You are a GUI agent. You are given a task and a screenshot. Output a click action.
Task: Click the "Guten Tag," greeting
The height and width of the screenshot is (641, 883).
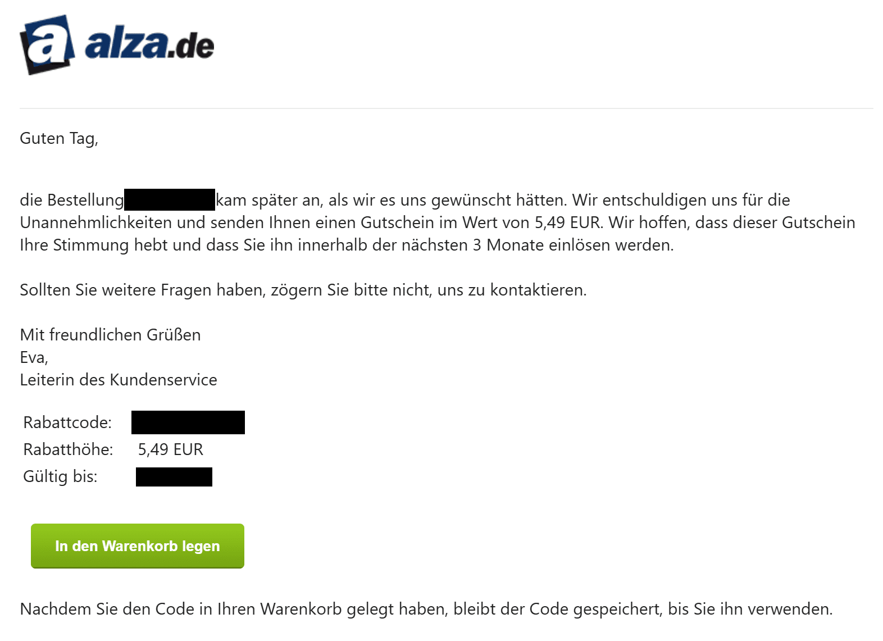pyautogui.click(x=59, y=138)
